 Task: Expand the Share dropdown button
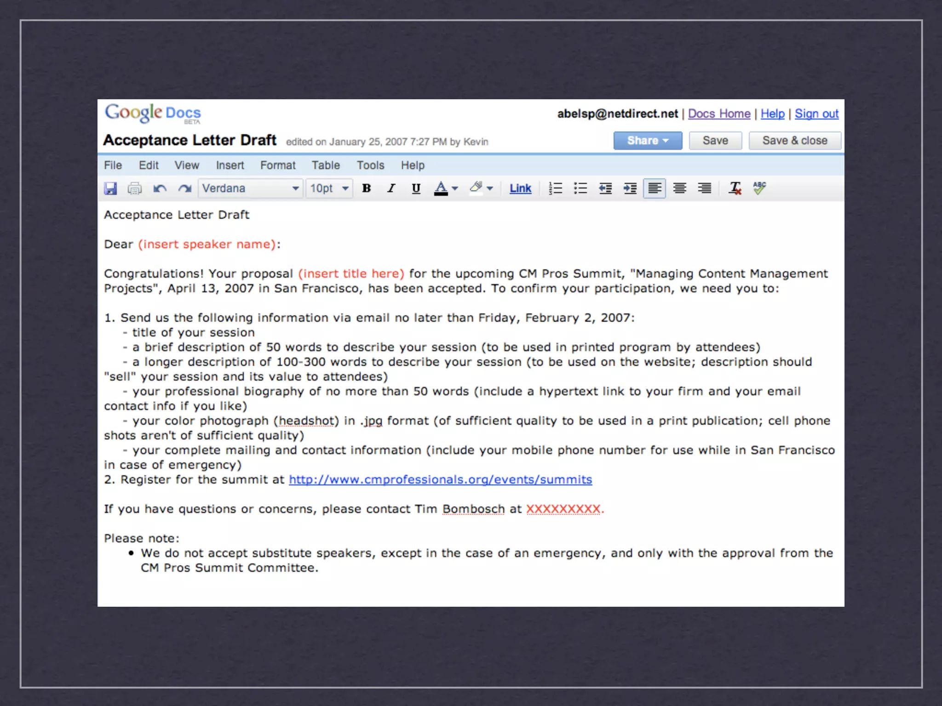pos(648,141)
